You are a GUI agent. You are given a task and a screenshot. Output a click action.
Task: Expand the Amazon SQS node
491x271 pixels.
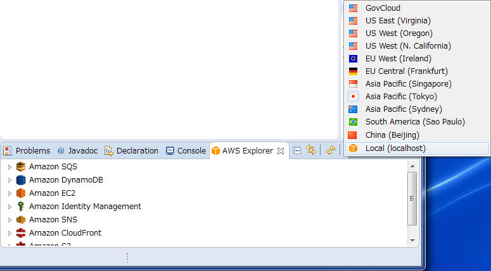pos(10,167)
